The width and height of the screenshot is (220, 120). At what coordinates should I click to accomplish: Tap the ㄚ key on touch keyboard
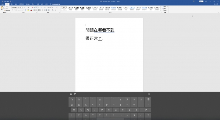point(120,100)
